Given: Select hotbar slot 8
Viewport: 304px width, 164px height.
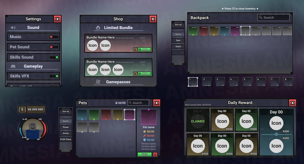Looking at the screenshot, I should point(288,82).
